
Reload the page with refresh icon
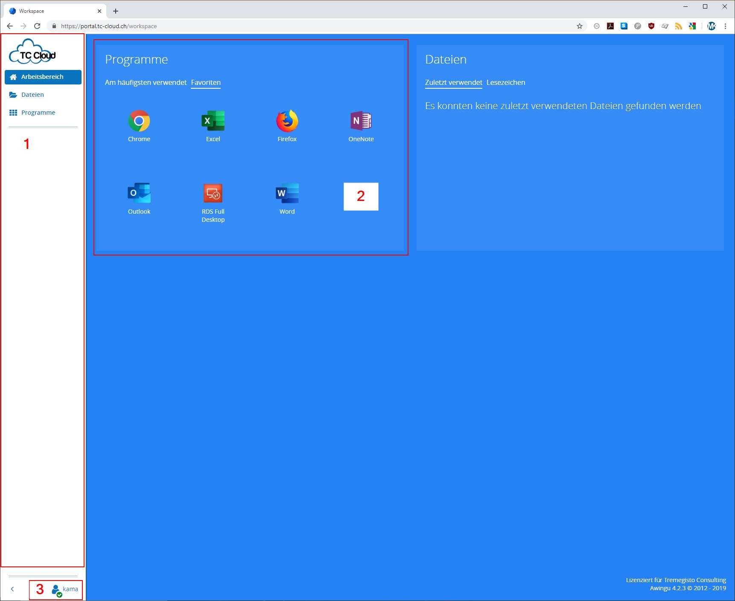[x=37, y=26]
